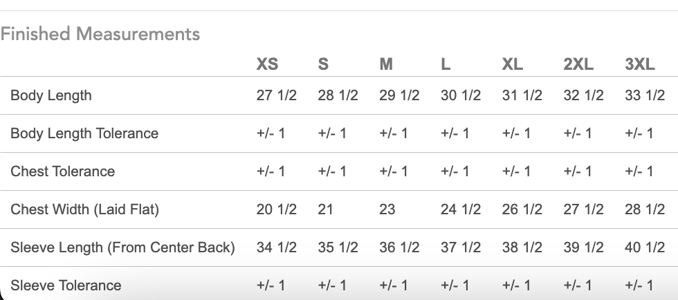Click Sleeve Length (From Center Back) label
The image size is (678, 300).
pos(122,247)
